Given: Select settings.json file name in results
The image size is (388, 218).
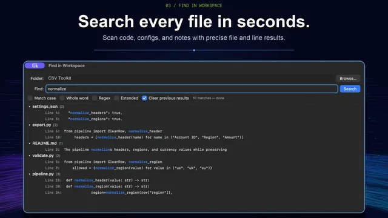Looking at the screenshot, I should pyautogui.click(x=45, y=107).
